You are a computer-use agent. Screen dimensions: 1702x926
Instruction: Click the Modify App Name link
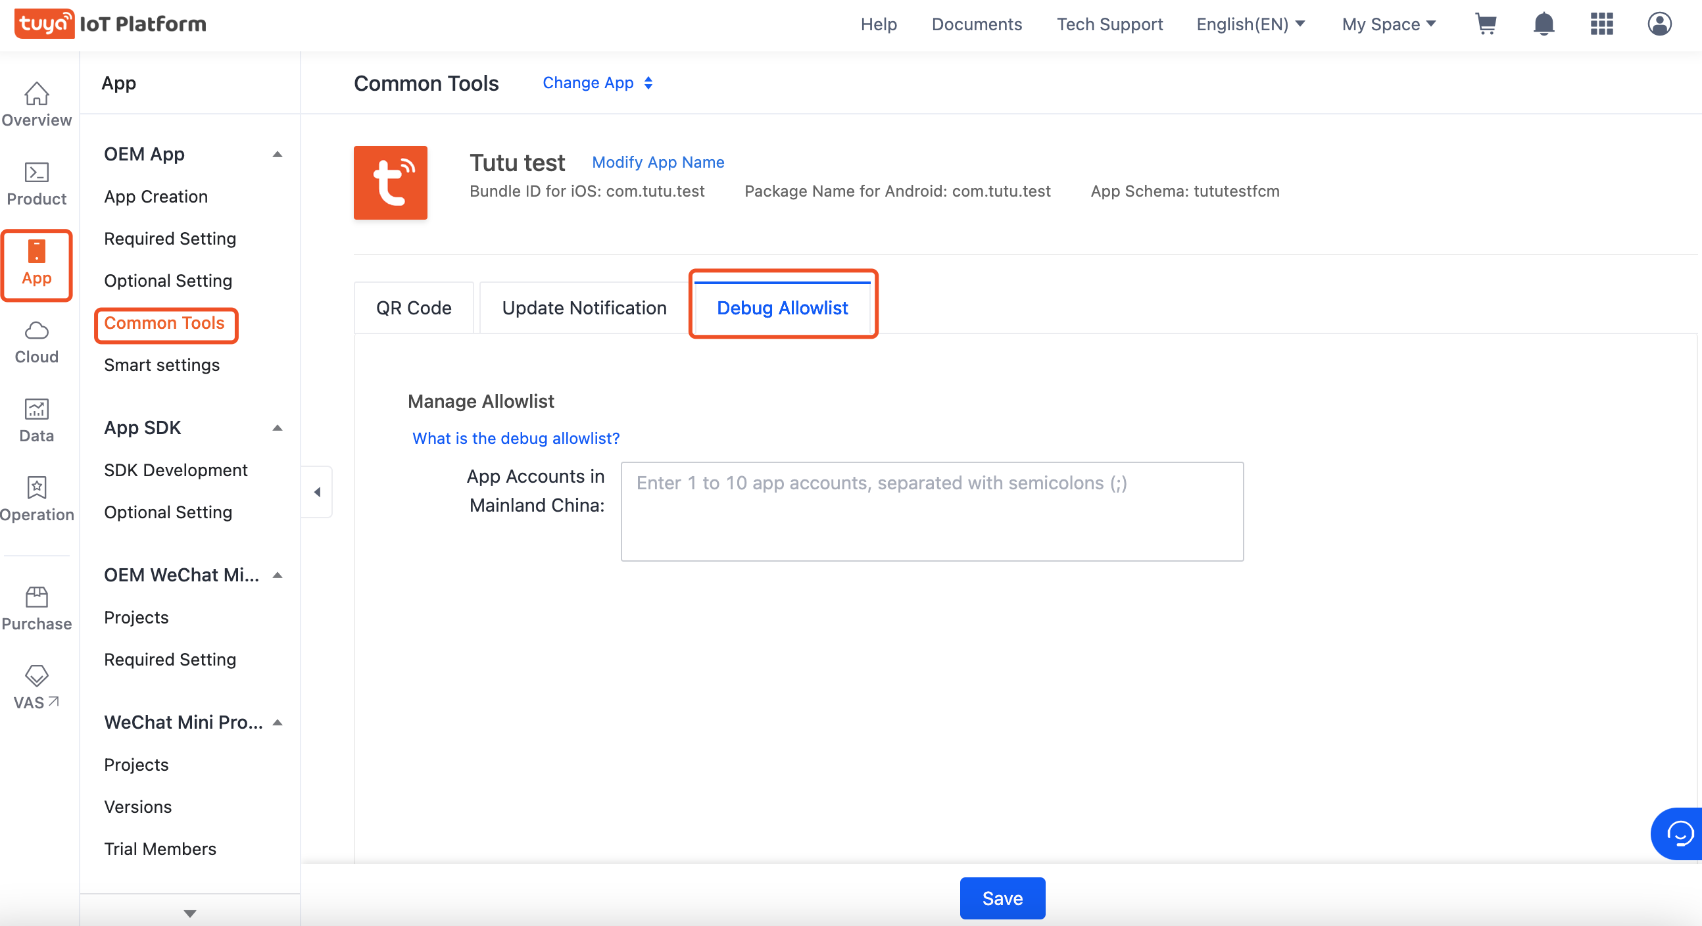(658, 162)
